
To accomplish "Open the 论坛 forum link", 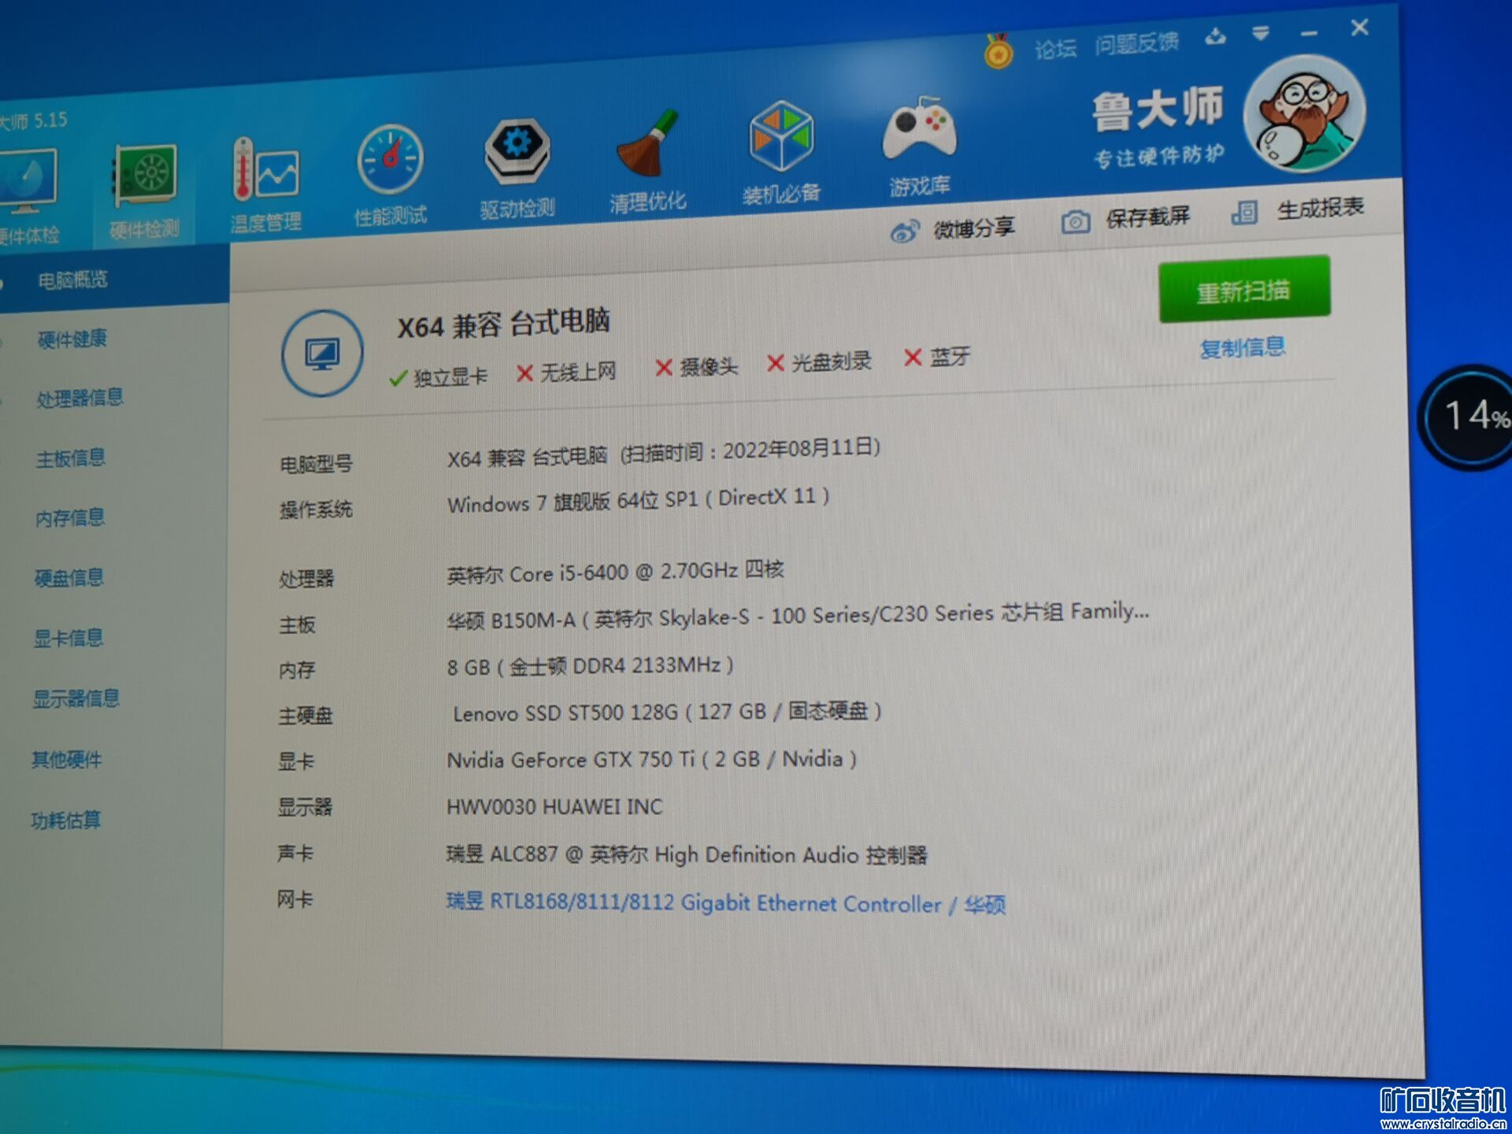I will (1055, 49).
